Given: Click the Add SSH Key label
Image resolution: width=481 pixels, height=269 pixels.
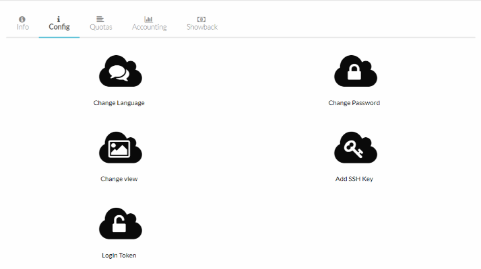Looking at the screenshot, I should tap(354, 179).
